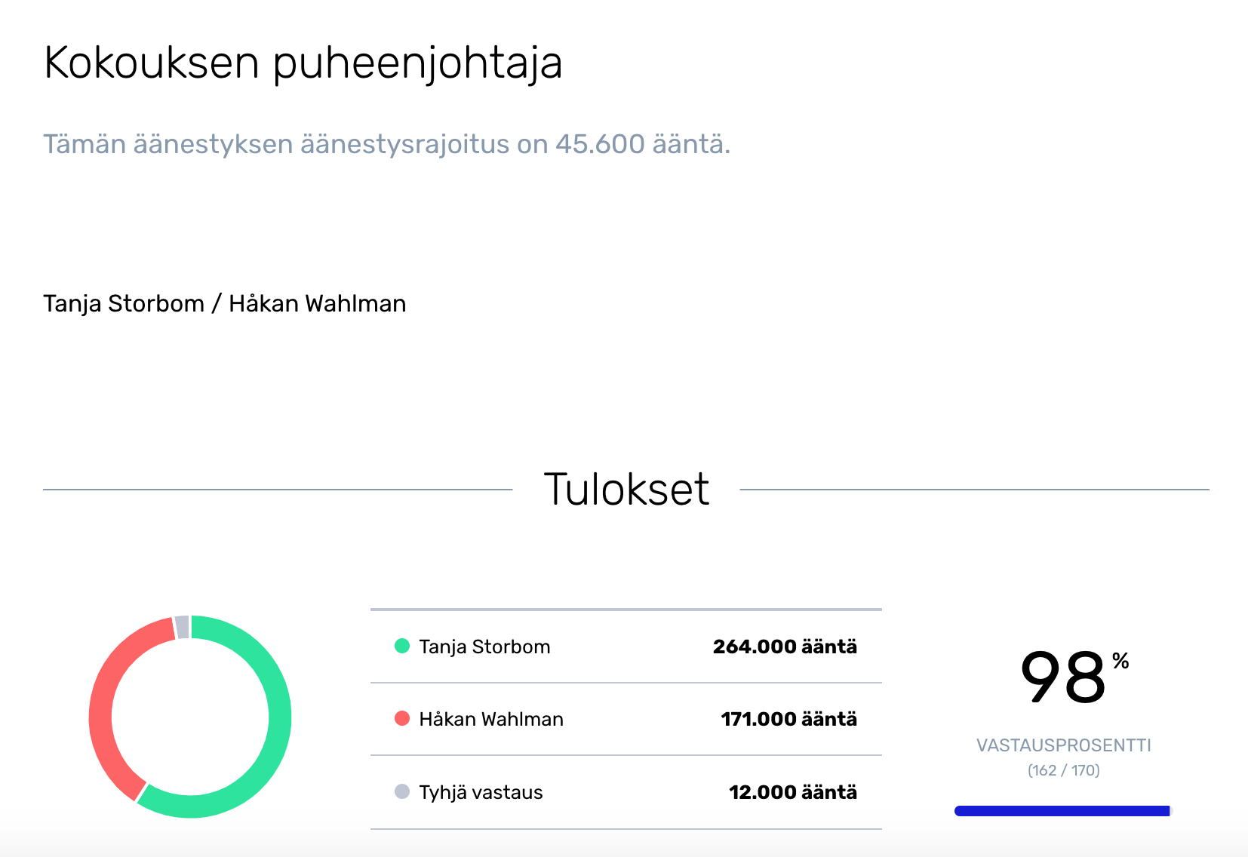This screenshot has height=857, width=1248.
Task: Click the Håkan Wahlman result row label
Action: pyautogui.click(x=491, y=719)
